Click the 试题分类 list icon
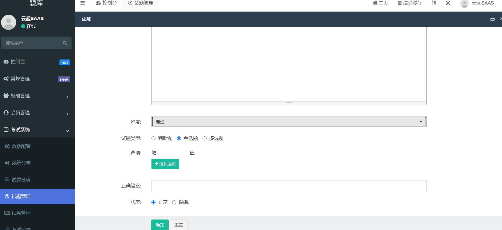This screenshot has width=502, height=230. click(x=7, y=180)
